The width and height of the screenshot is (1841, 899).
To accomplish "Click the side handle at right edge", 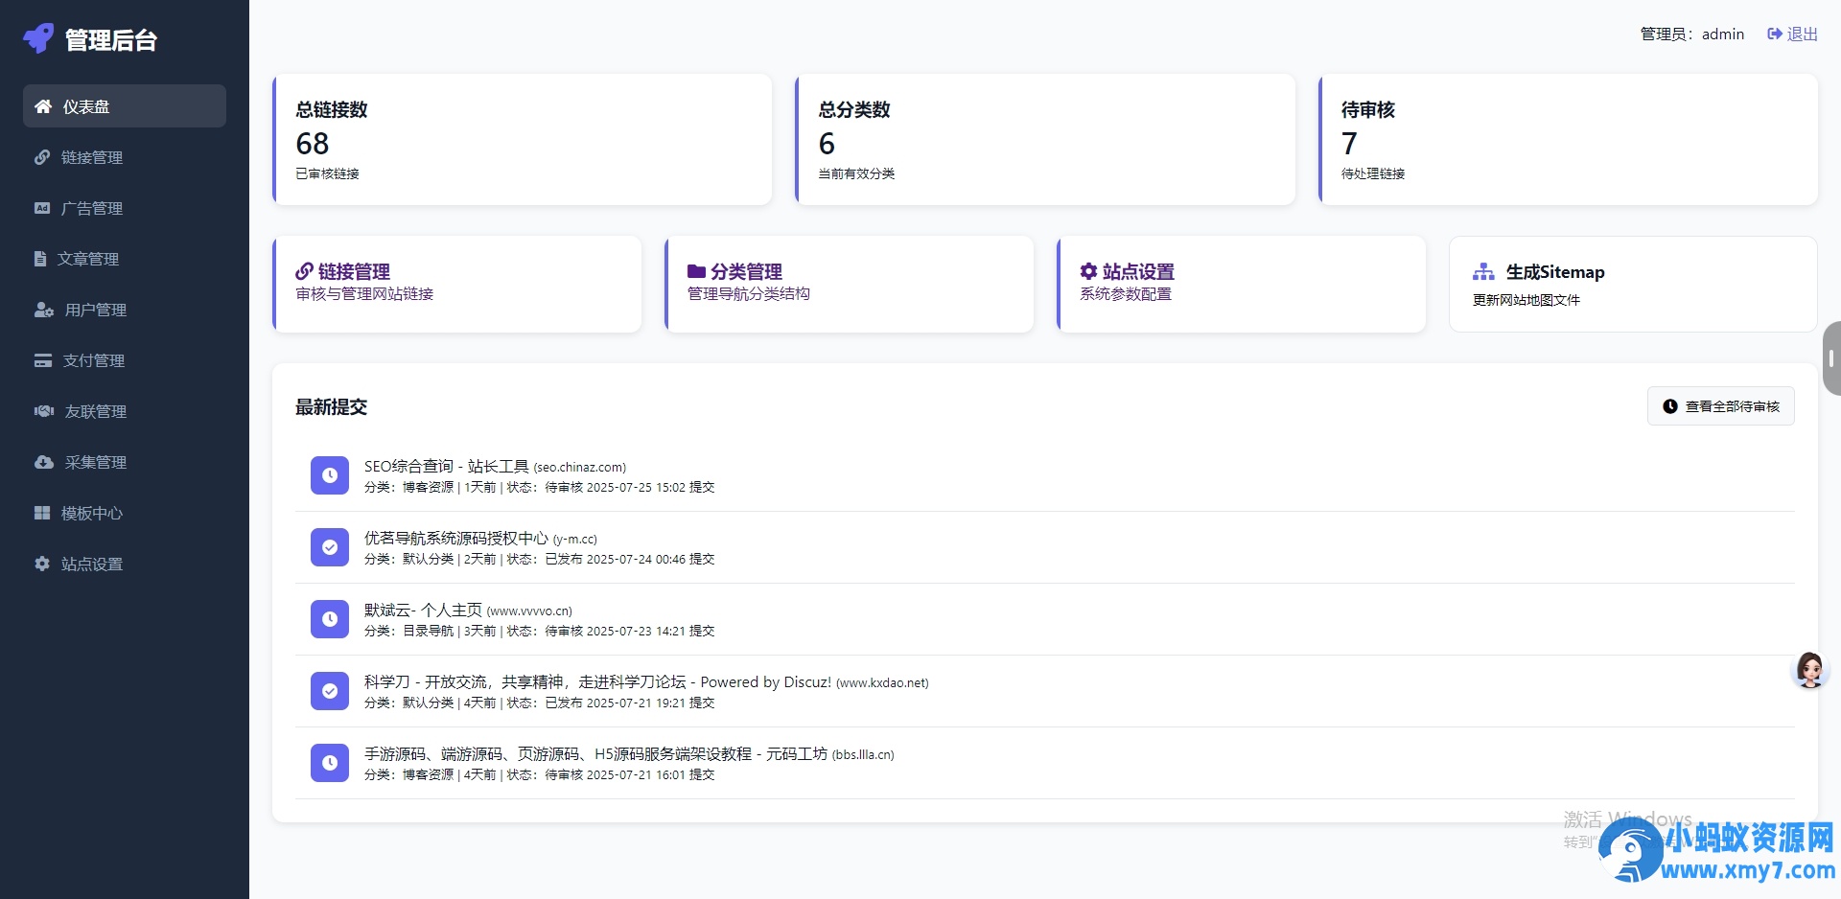I will [x=1831, y=358].
